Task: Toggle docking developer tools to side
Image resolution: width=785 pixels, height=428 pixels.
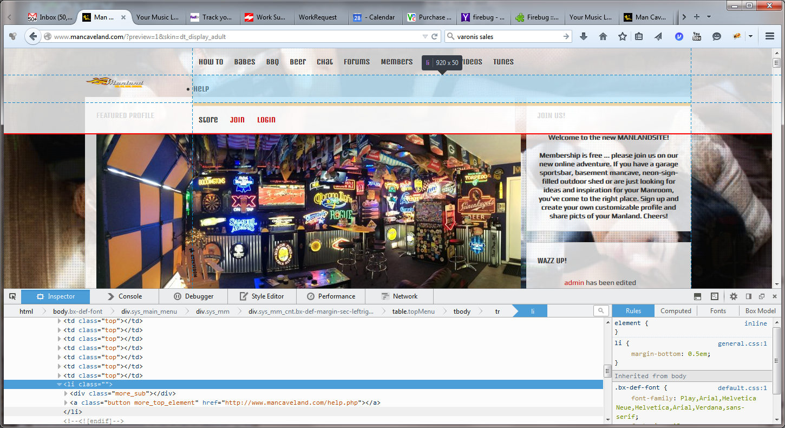Action: click(749, 296)
